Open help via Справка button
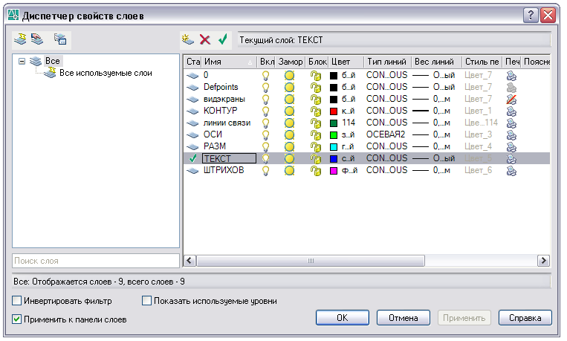The width and height of the screenshot is (567, 341). click(525, 318)
